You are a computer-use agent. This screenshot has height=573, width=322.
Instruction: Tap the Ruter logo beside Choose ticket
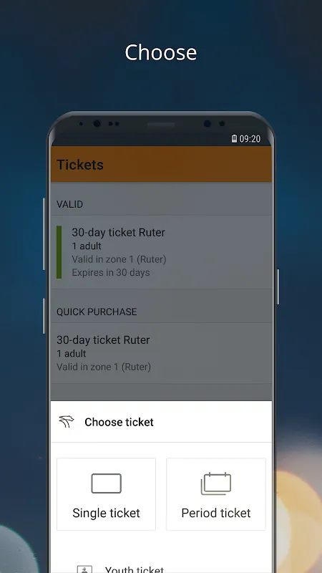(67, 422)
